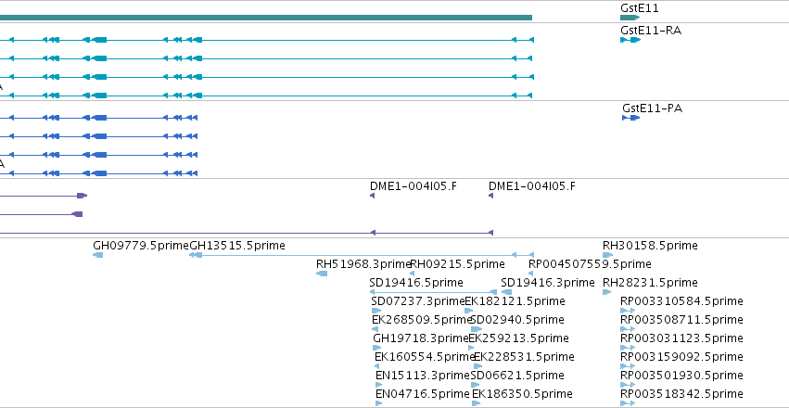Click the SD19416.5prime spanning feature line
The width and height of the screenshot is (789, 408).
(x=433, y=292)
